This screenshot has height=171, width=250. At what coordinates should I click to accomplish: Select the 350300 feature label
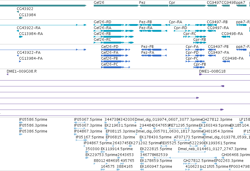93,149
